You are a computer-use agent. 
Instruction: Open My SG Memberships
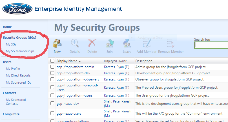click(x=20, y=51)
